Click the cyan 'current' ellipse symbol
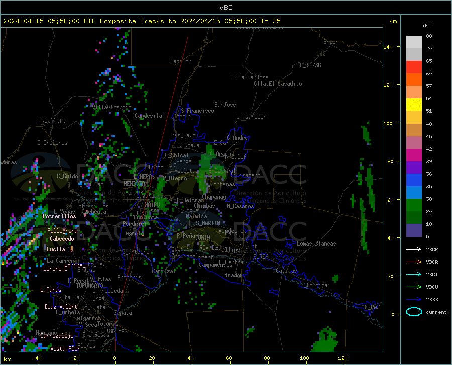This screenshot has height=365, width=452. click(414, 312)
